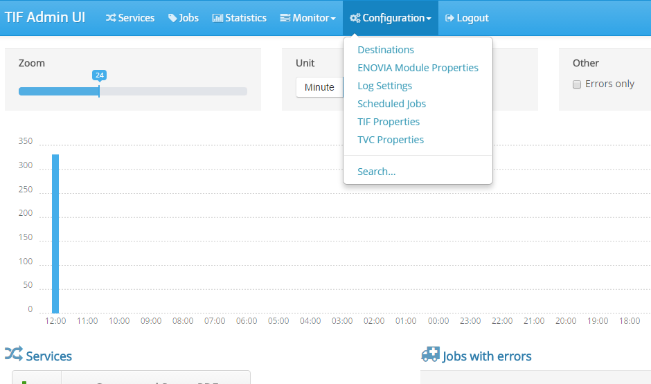Click the tag icon beside Jobs
Image resolution: width=651 pixels, height=384 pixels.
[172, 18]
